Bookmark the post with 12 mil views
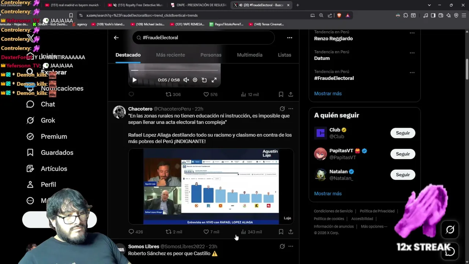 click(281, 95)
